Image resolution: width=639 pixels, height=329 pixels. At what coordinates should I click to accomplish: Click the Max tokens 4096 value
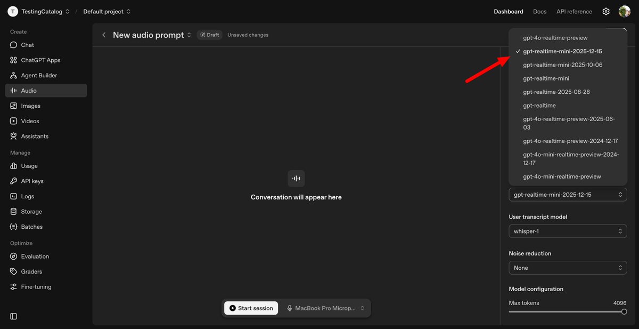coord(620,303)
